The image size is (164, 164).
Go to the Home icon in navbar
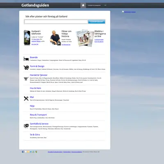83,5
